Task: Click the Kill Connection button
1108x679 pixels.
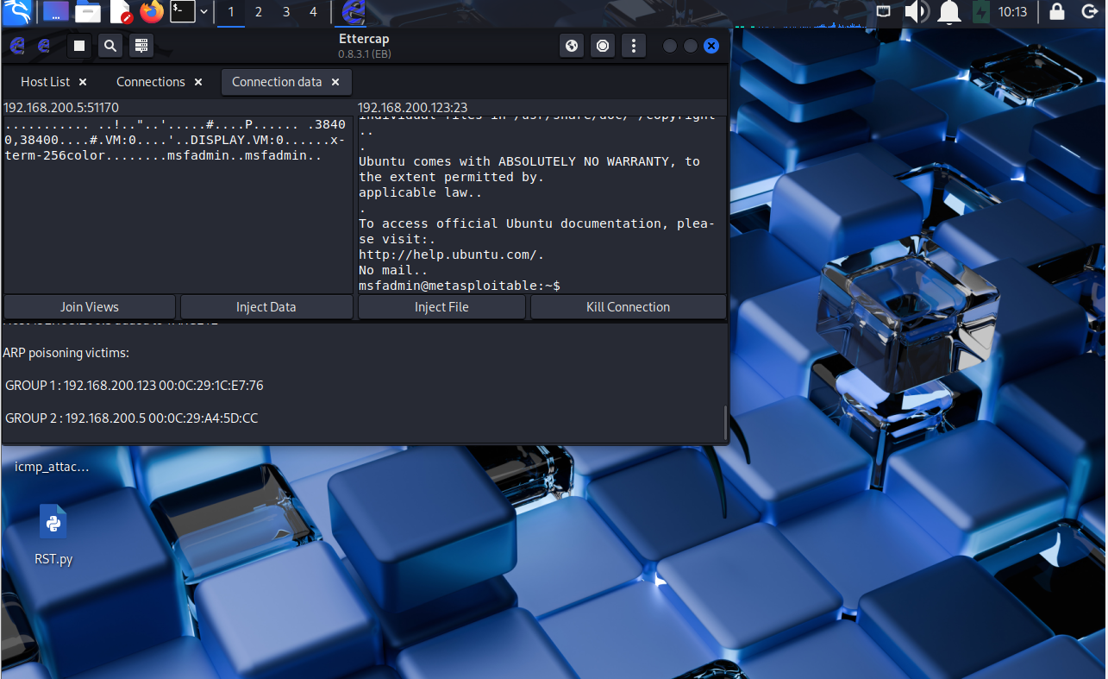Action: (x=628, y=307)
